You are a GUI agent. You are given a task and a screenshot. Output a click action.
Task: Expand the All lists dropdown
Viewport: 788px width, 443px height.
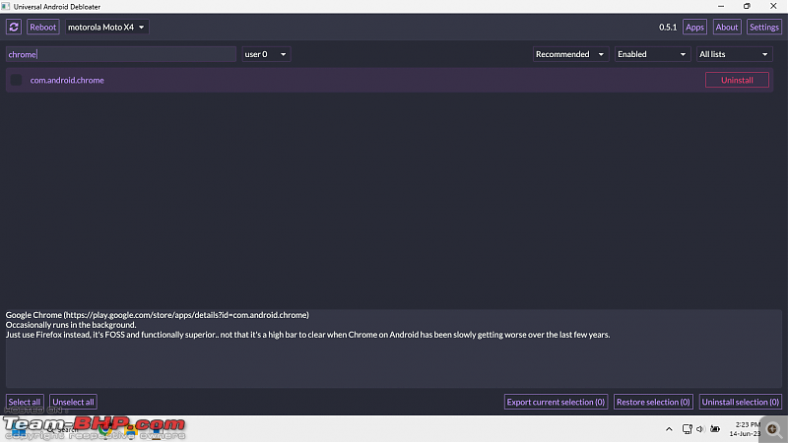point(734,54)
